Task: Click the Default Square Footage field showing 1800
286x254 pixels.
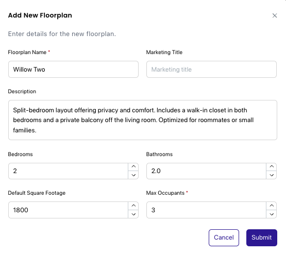Action: pos(68,210)
